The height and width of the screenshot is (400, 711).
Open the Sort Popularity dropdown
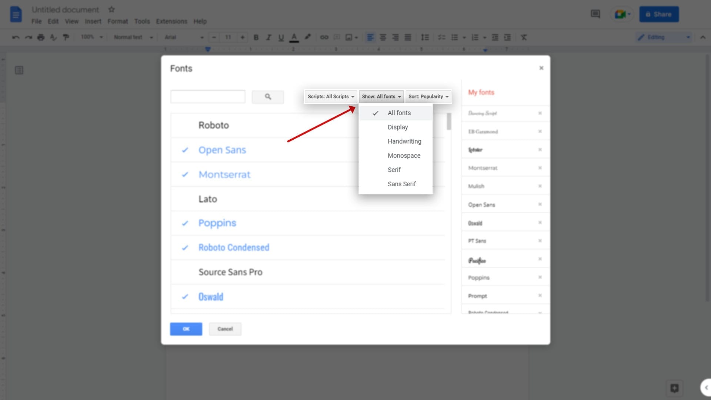click(x=428, y=96)
